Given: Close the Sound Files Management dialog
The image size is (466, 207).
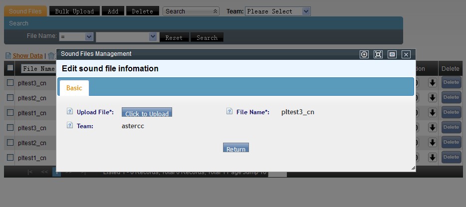Looking at the screenshot, I should click(x=406, y=54).
